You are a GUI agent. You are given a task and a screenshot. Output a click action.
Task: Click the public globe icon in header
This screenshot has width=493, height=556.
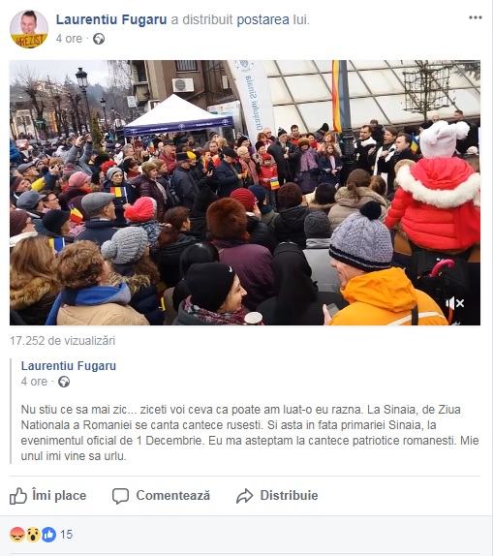[99, 39]
